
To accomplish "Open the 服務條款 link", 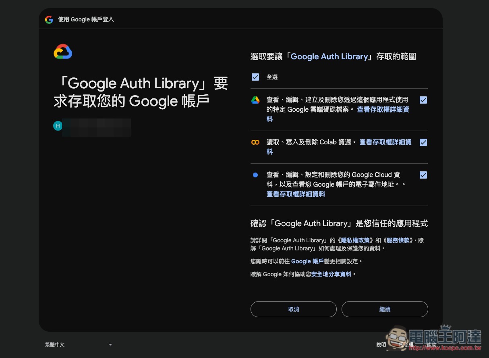I will pos(398,240).
